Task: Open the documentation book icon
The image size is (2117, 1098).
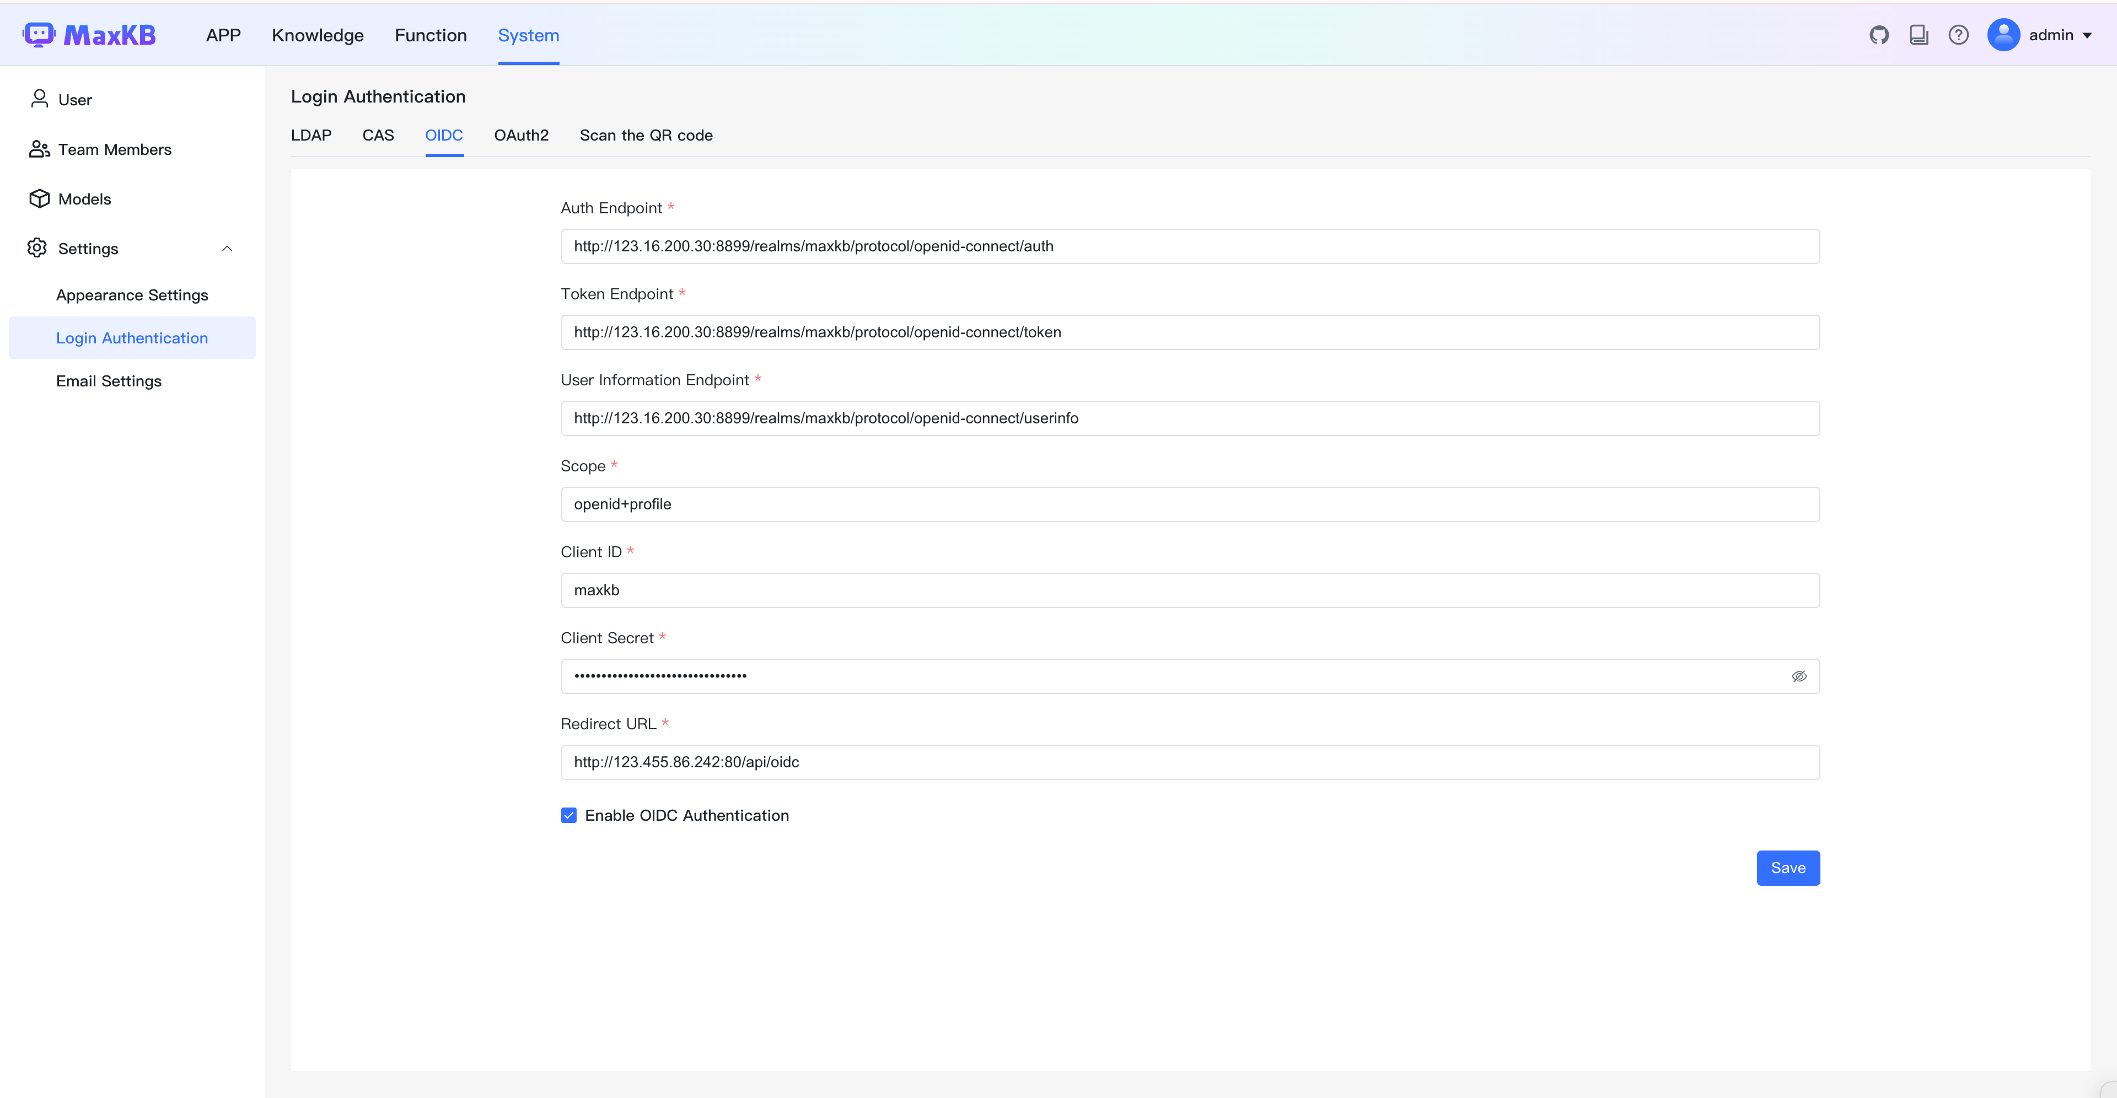Action: (x=1919, y=35)
